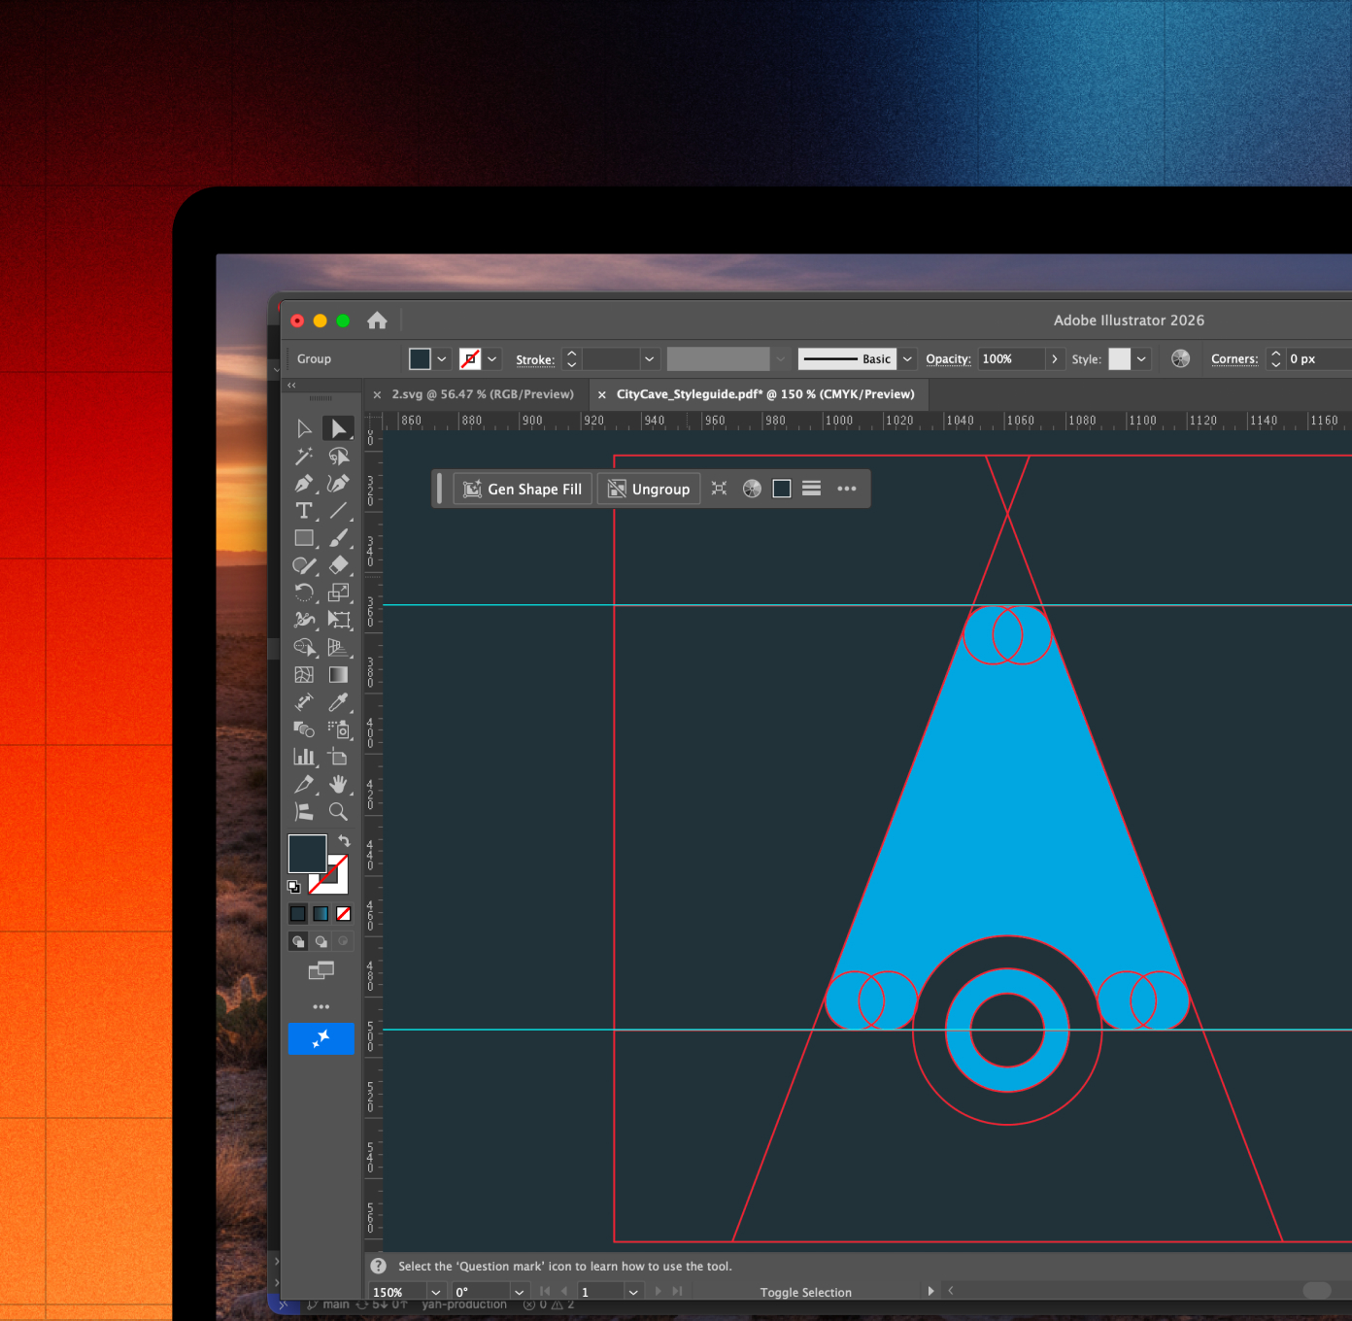Select the Shape Builder tool
The width and height of the screenshot is (1352, 1321).
(x=304, y=647)
